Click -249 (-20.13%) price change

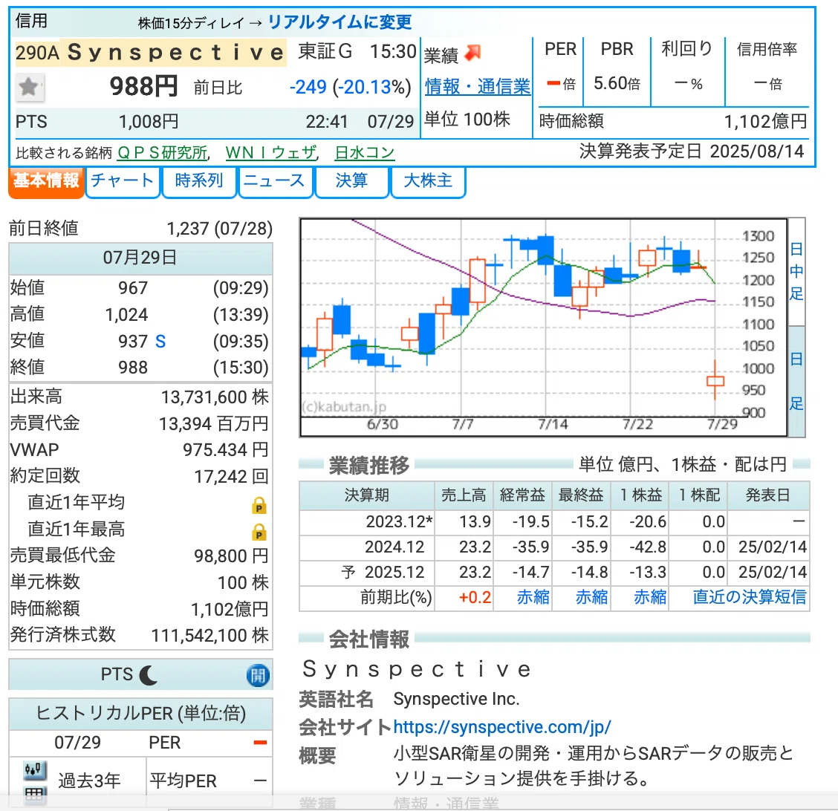350,87
